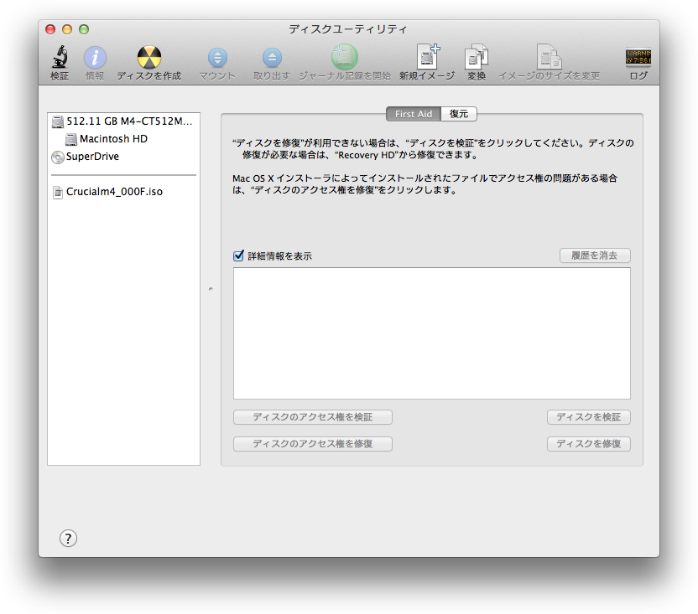Viewport: 698px width, 614px height.
Task: Click the ディスクを作成 burn icon
Action: tap(149, 57)
